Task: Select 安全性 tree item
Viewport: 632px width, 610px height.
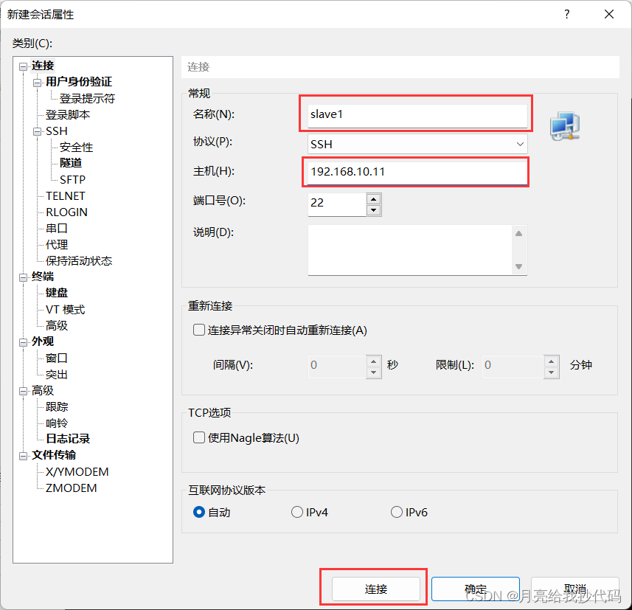Action: 76,148
